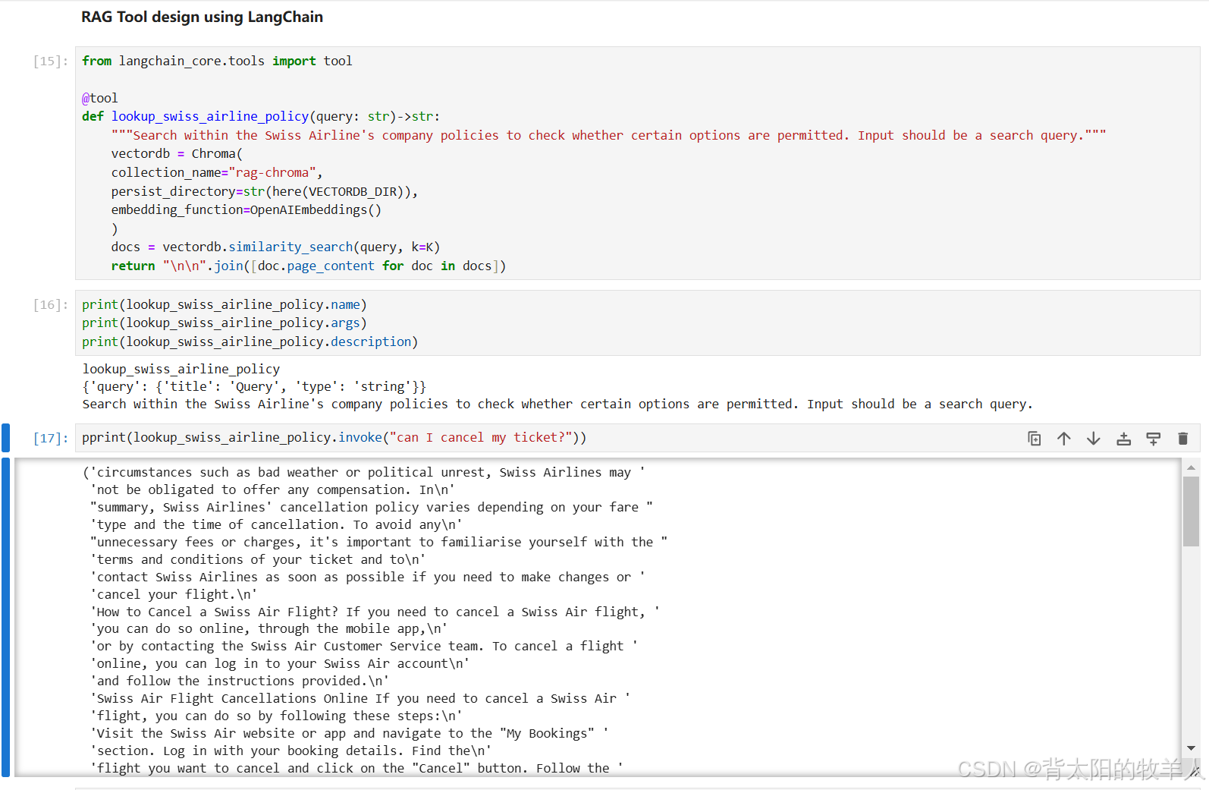Click the 'RAG Tool design using LangChain' heading
This screenshot has width=1209, height=790.
point(202,17)
